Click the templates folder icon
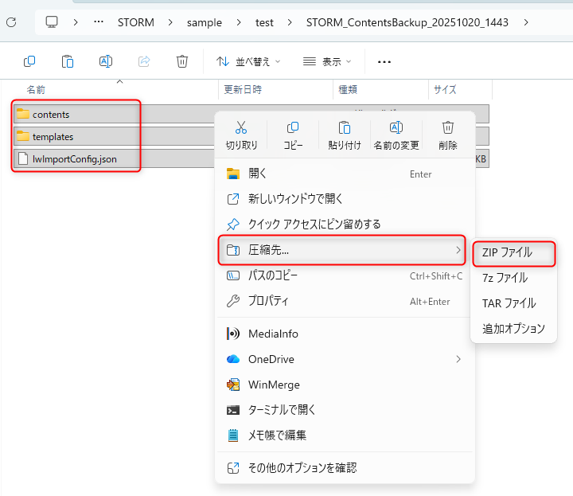The height and width of the screenshot is (496, 573). (23, 136)
